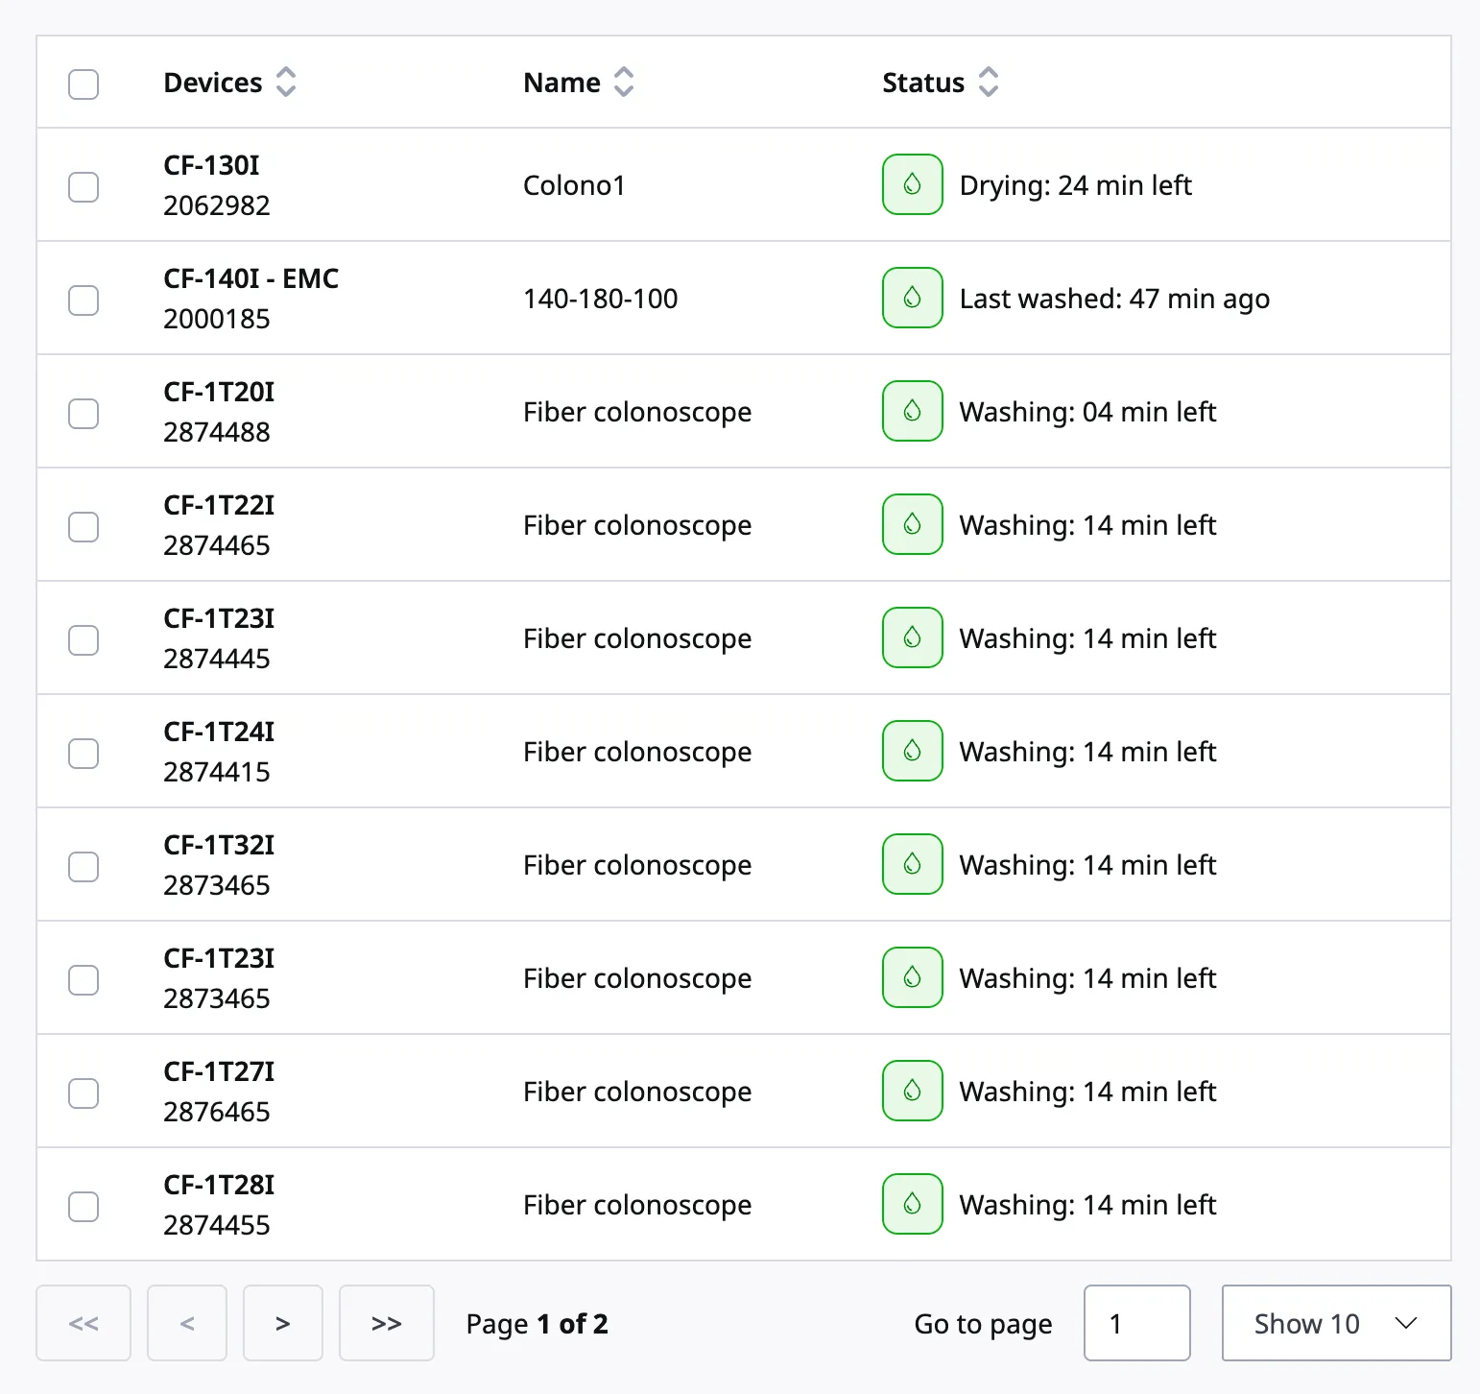Open the Show 10 dropdown
1480x1394 pixels.
1335,1323
